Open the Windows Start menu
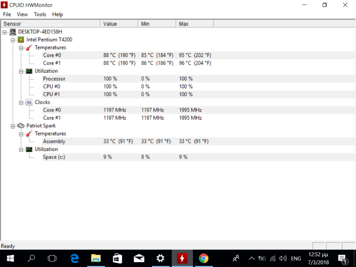356x267 pixels. 10,258
